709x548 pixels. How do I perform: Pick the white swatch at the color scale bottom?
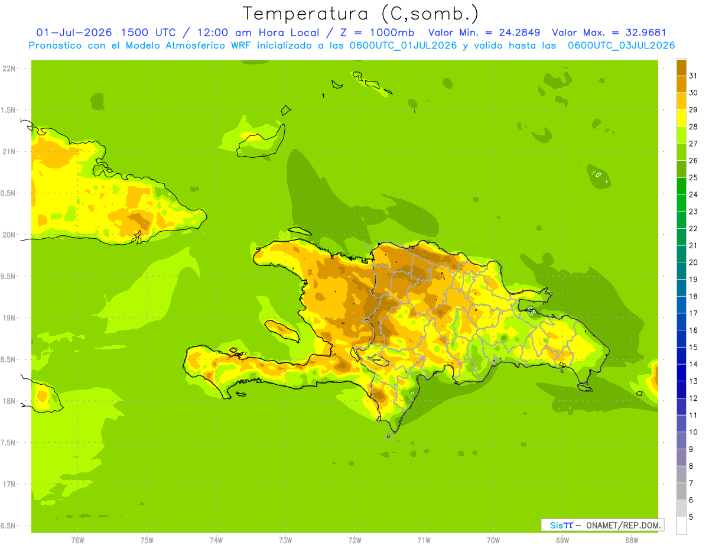[x=681, y=526]
